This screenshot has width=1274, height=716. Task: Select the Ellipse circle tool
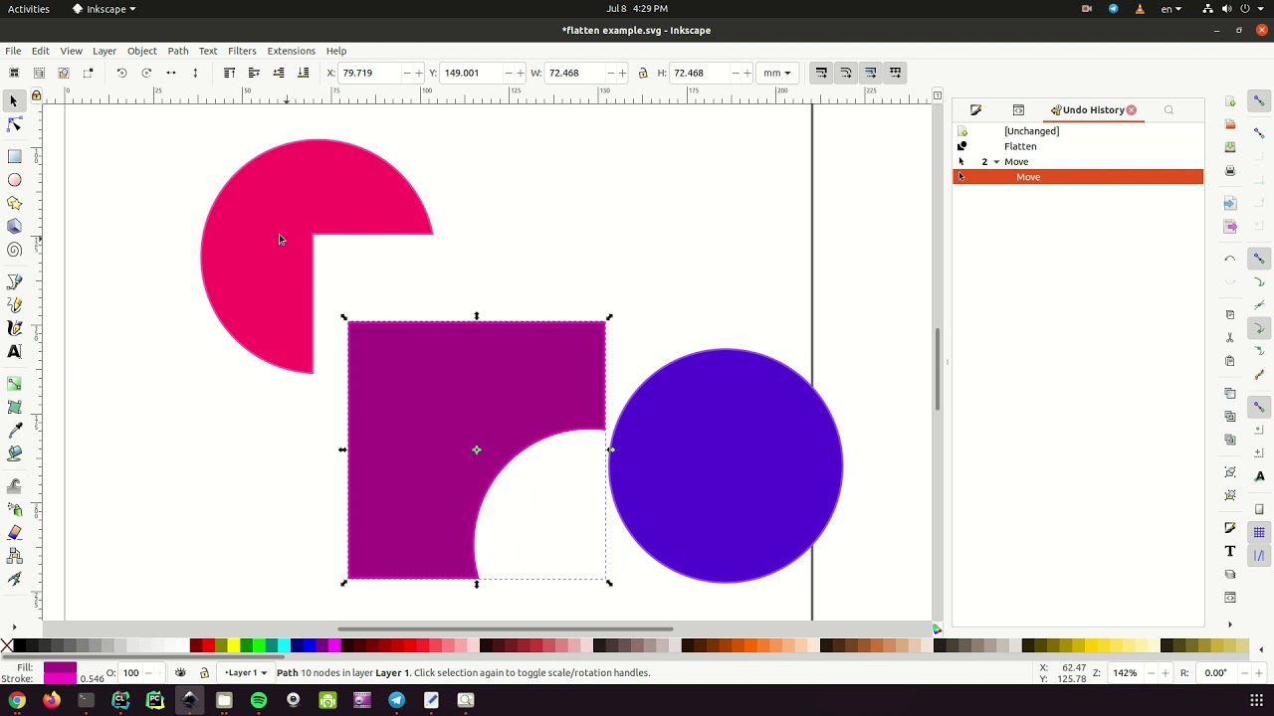14,180
